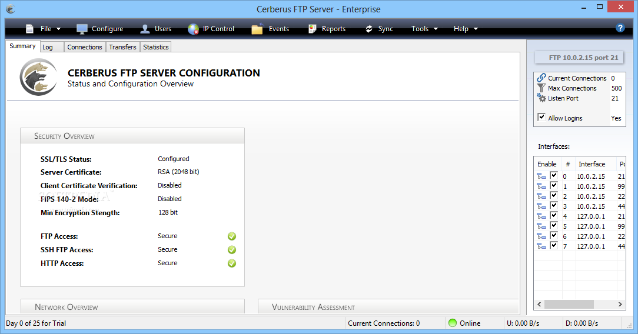
Task: Open the Users toolbar item
Action: click(x=156, y=29)
